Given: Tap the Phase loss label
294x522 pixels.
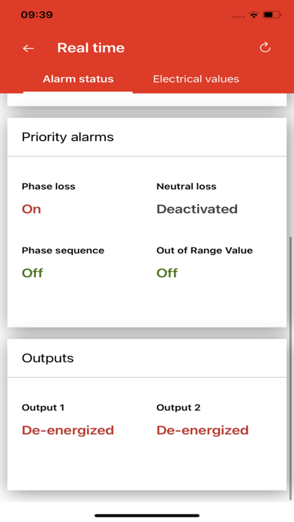Looking at the screenshot, I should click(x=49, y=187).
